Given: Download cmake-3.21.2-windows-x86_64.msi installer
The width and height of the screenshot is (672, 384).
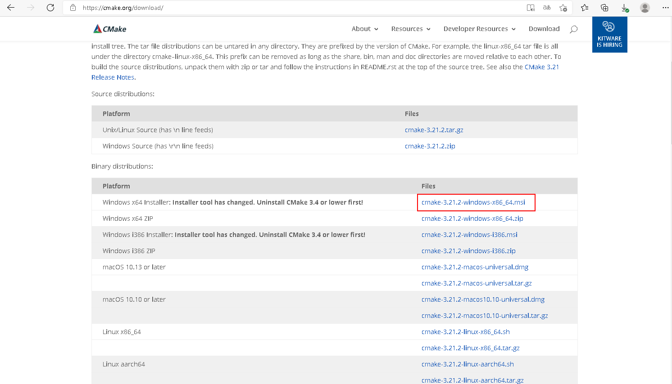Looking at the screenshot, I should click(473, 202).
